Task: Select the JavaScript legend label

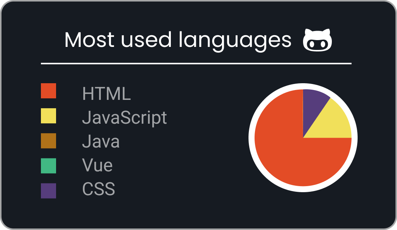Action: (125, 118)
